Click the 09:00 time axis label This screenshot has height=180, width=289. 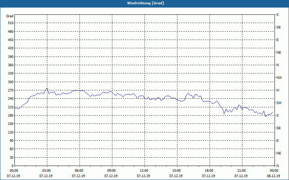pyautogui.click(x=111, y=171)
